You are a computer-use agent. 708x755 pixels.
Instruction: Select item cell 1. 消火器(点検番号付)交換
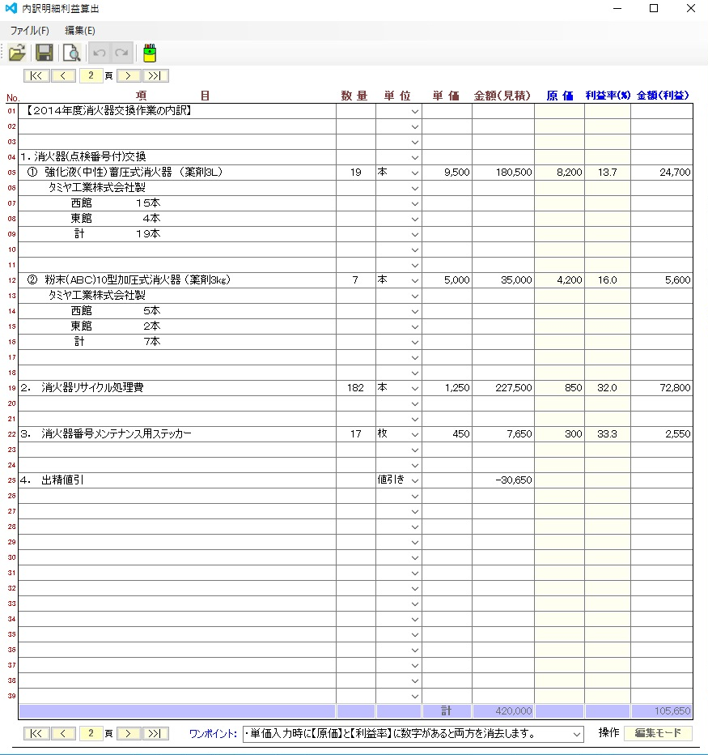coord(177,157)
